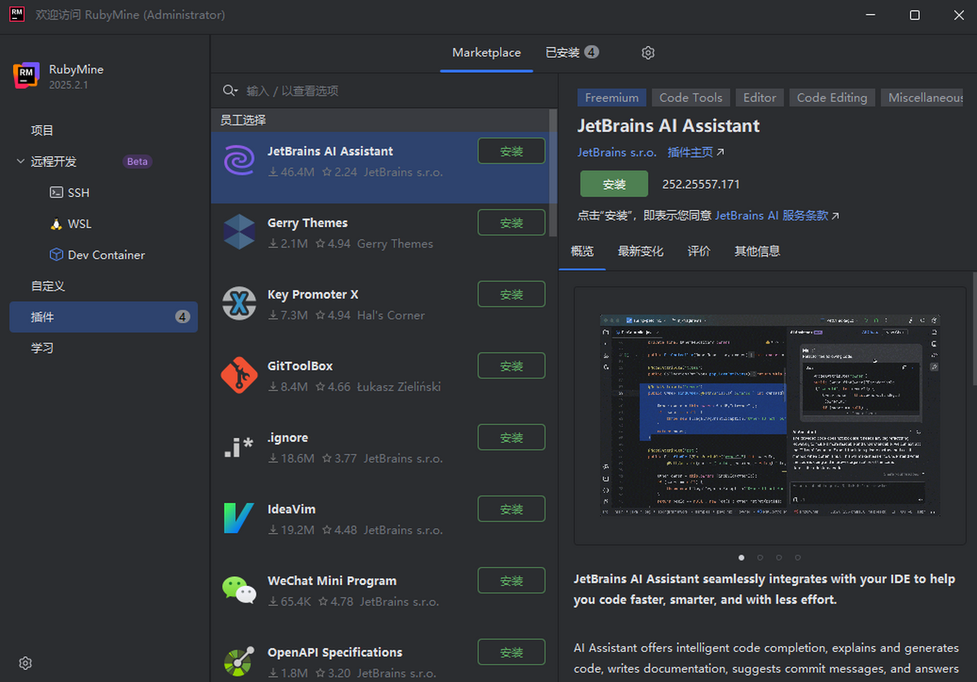Open the JetBrains AI 服务条款 link
The width and height of the screenshot is (977, 682).
776,216
